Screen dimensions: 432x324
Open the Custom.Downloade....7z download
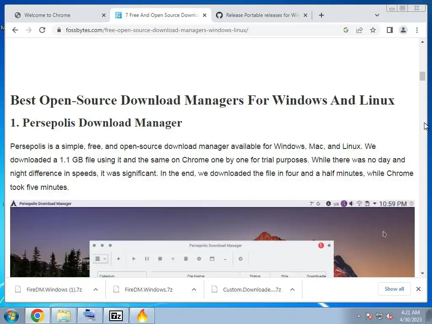(x=252, y=289)
